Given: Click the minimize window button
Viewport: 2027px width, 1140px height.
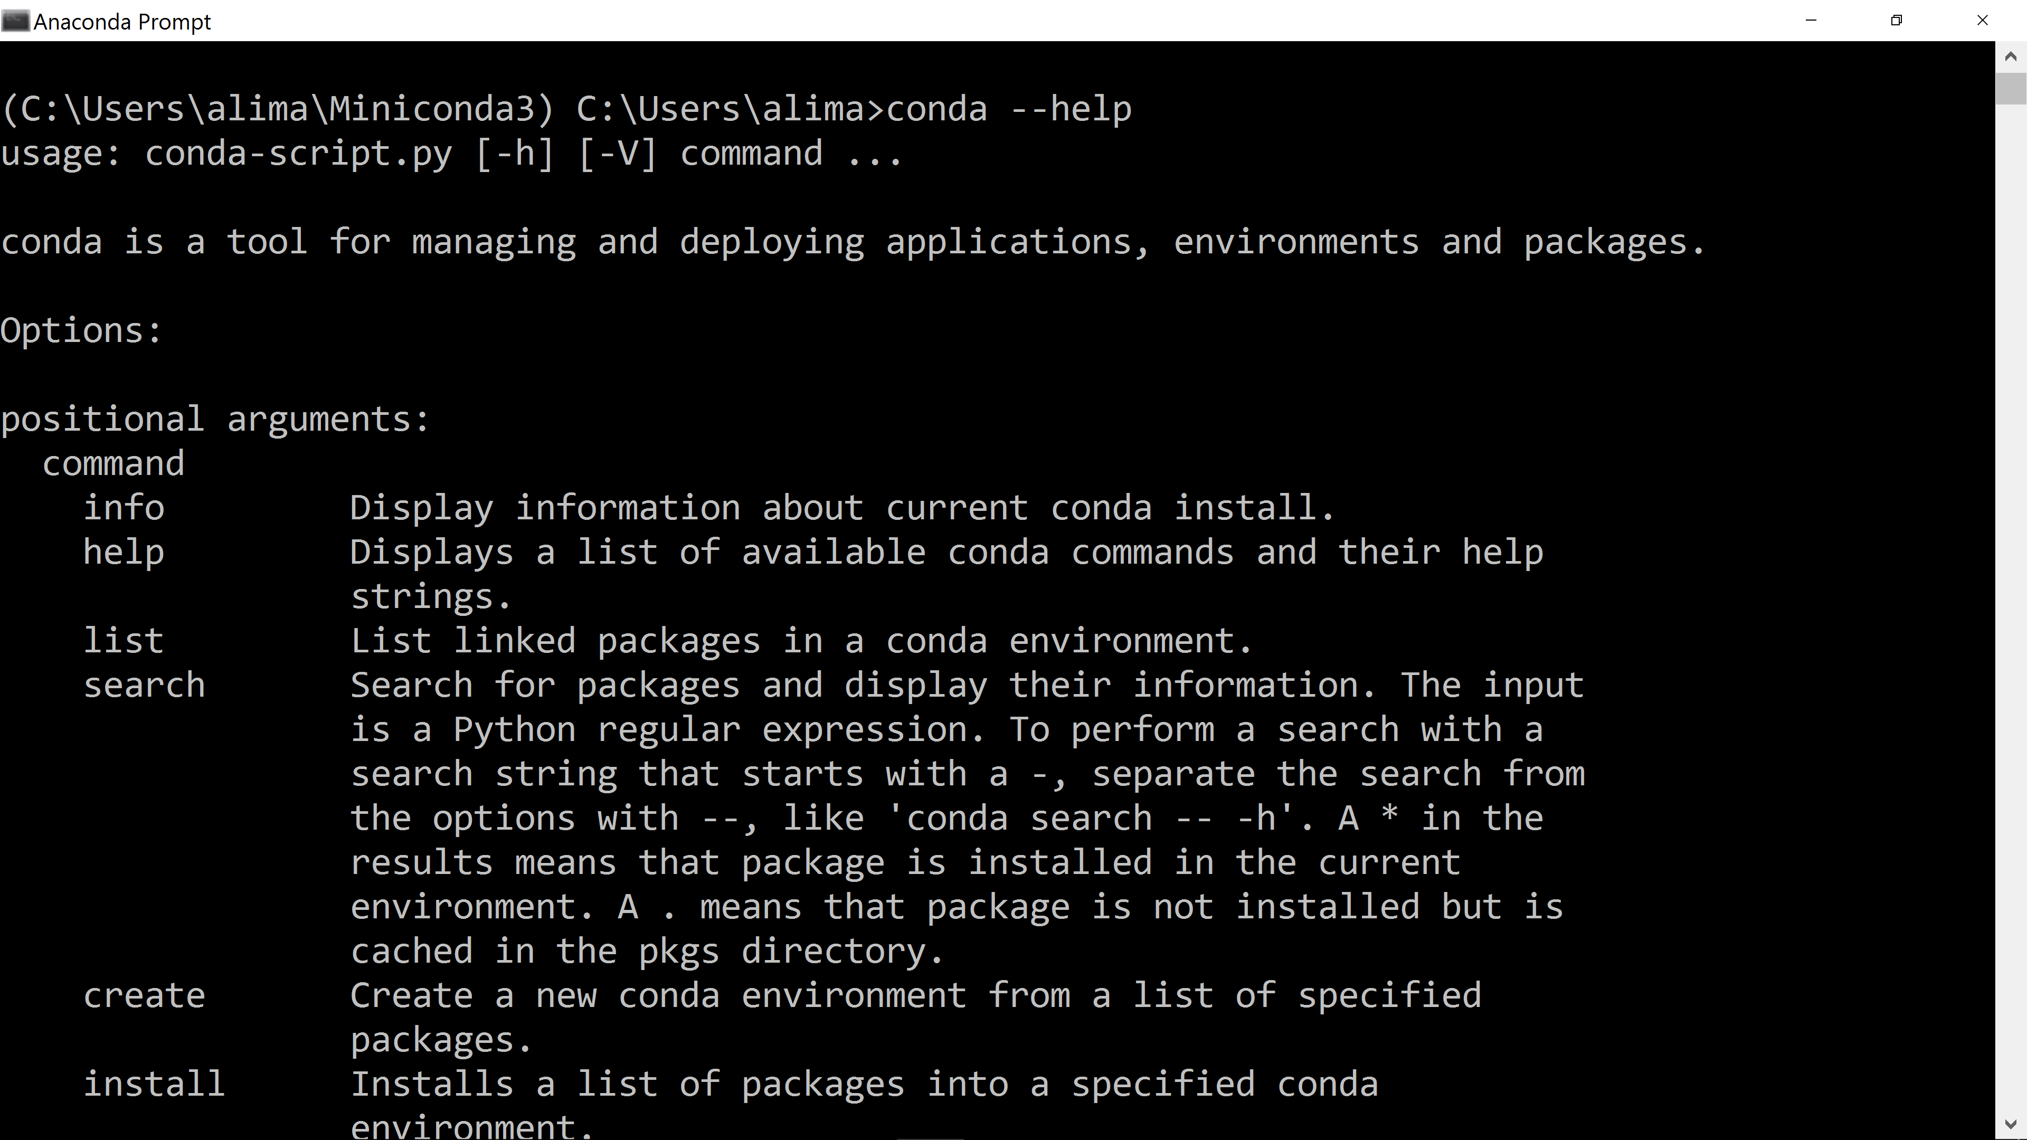Looking at the screenshot, I should (1812, 21).
